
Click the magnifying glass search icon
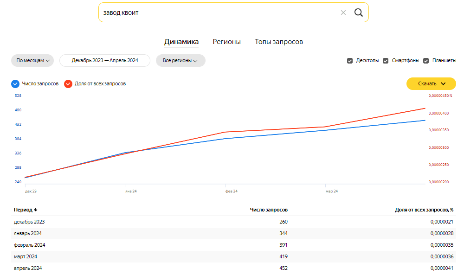(358, 13)
